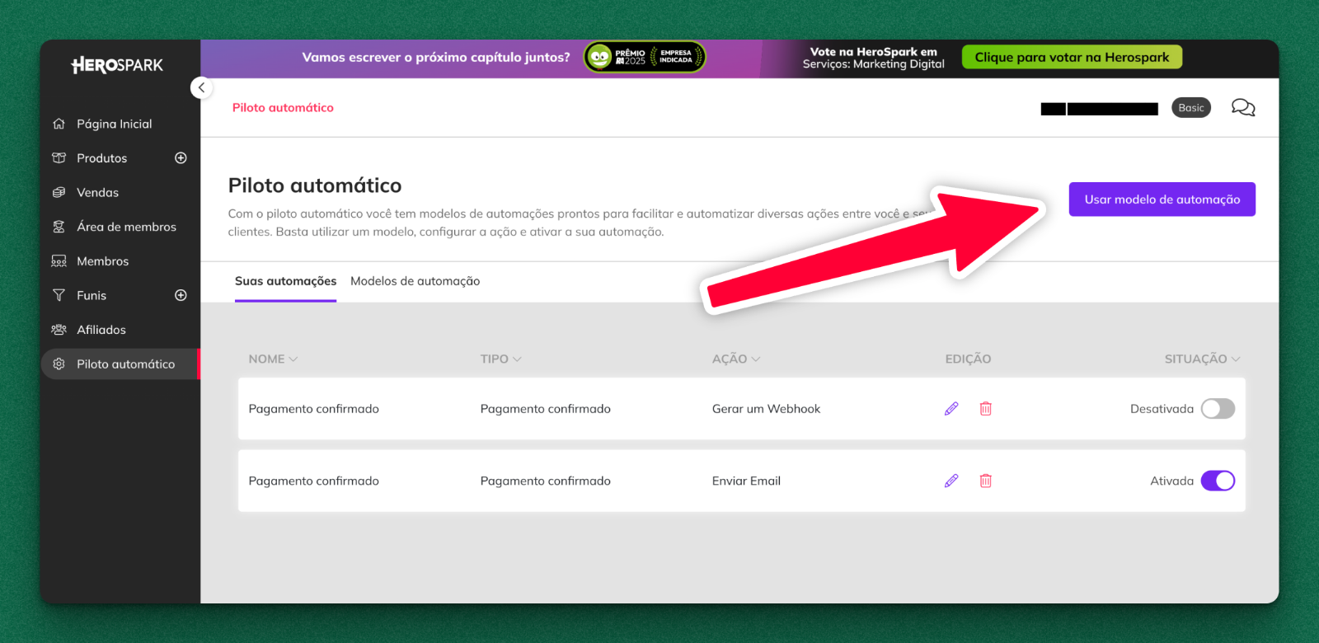1319x643 pixels.
Task: Enable the Desativada webhook automation toggle
Action: 1217,409
